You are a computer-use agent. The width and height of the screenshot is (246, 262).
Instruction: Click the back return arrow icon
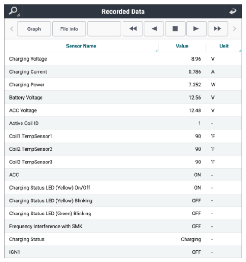click(x=233, y=11)
